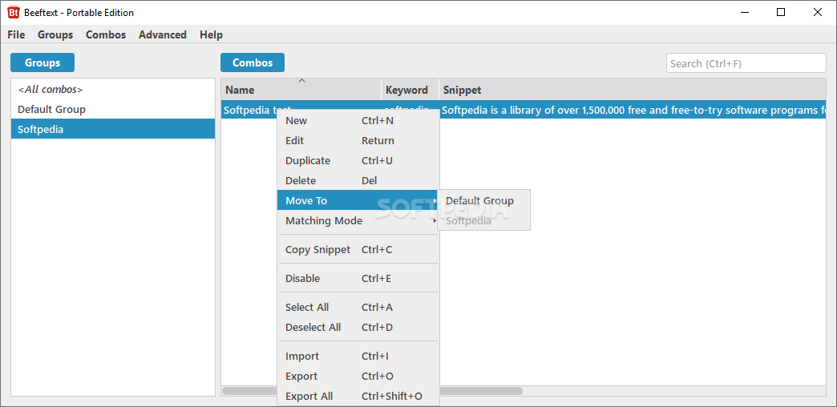Open the Help menu
The image size is (837, 407).
(x=211, y=34)
